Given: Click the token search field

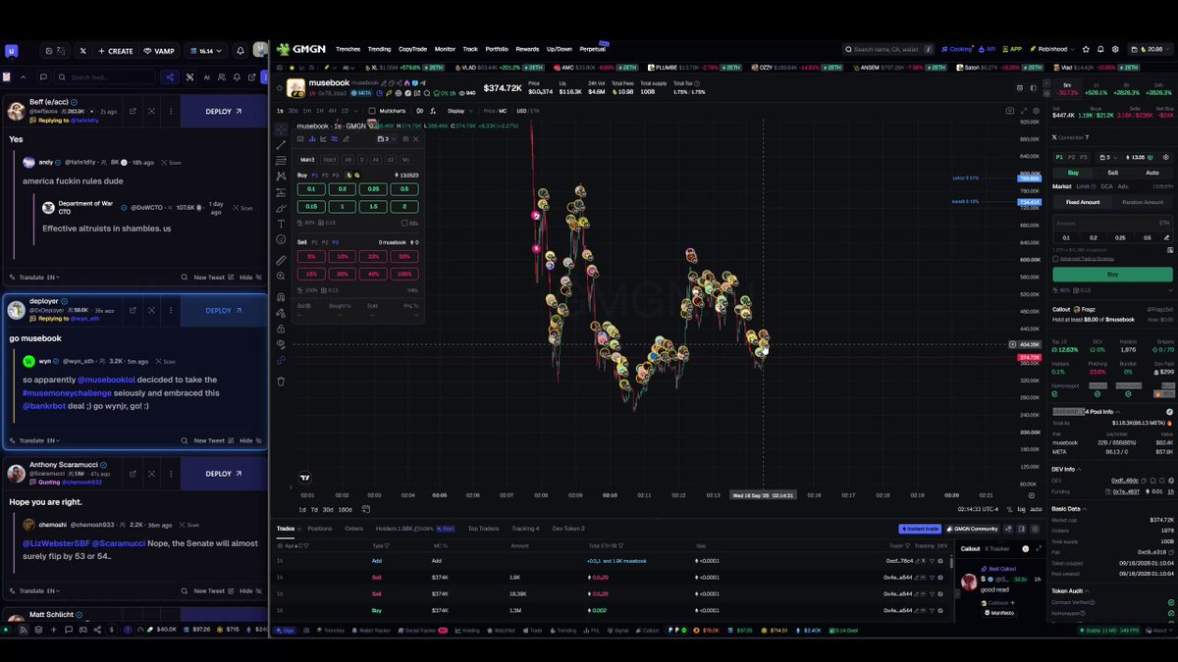Looking at the screenshot, I should coord(888,49).
